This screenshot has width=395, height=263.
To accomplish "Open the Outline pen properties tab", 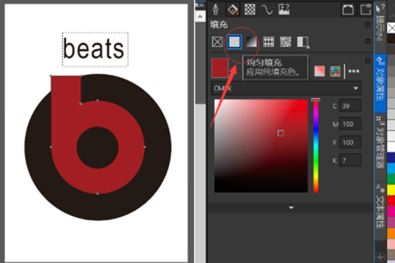I will 216,9.
